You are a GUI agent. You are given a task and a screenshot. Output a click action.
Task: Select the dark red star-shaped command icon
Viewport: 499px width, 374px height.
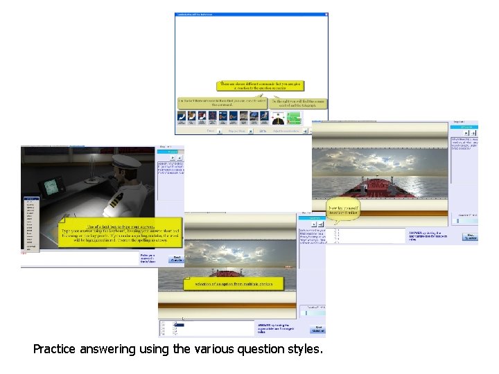[212, 117]
